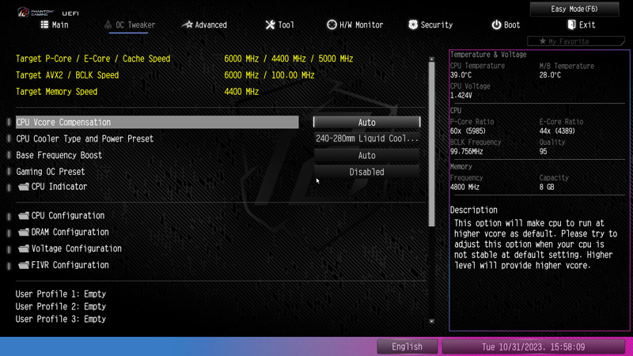Click the CPU Voltage 1.424V reading
Image resolution: width=633 pixels, height=356 pixels.
(x=461, y=96)
